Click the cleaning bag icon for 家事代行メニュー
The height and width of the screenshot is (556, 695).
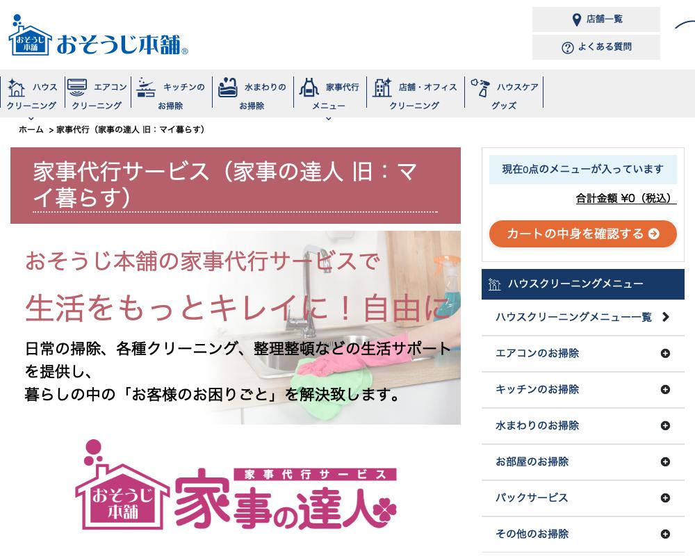[x=309, y=87]
